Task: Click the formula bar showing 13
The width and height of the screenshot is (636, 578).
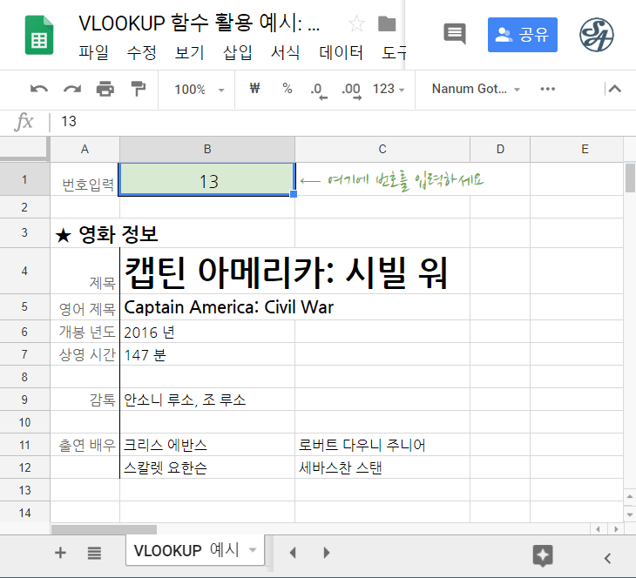Action: pos(341,122)
